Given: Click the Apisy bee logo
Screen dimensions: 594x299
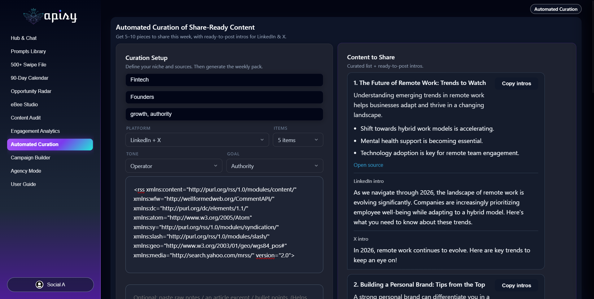Looking at the screenshot, I should [50, 16].
